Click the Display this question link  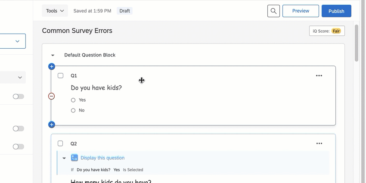pyautogui.click(x=102, y=158)
